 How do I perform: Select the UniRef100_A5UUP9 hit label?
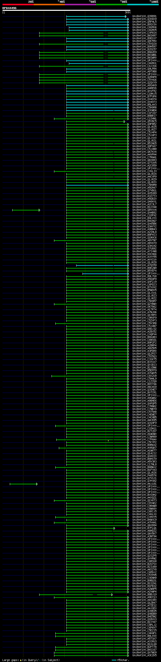[x=145, y=279]
